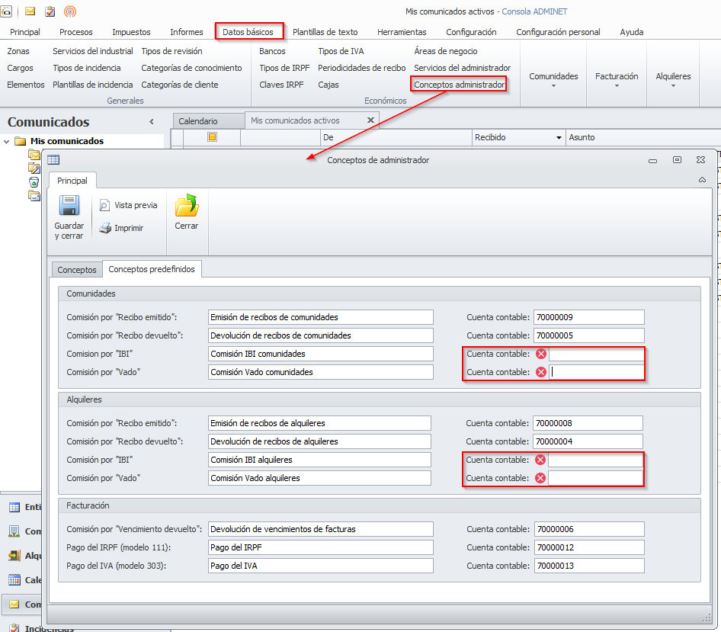Switch to the Calendario document tab

[x=197, y=121]
